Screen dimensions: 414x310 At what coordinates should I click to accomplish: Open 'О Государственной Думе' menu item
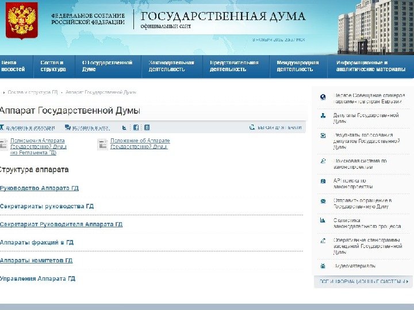[x=107, y=66]
